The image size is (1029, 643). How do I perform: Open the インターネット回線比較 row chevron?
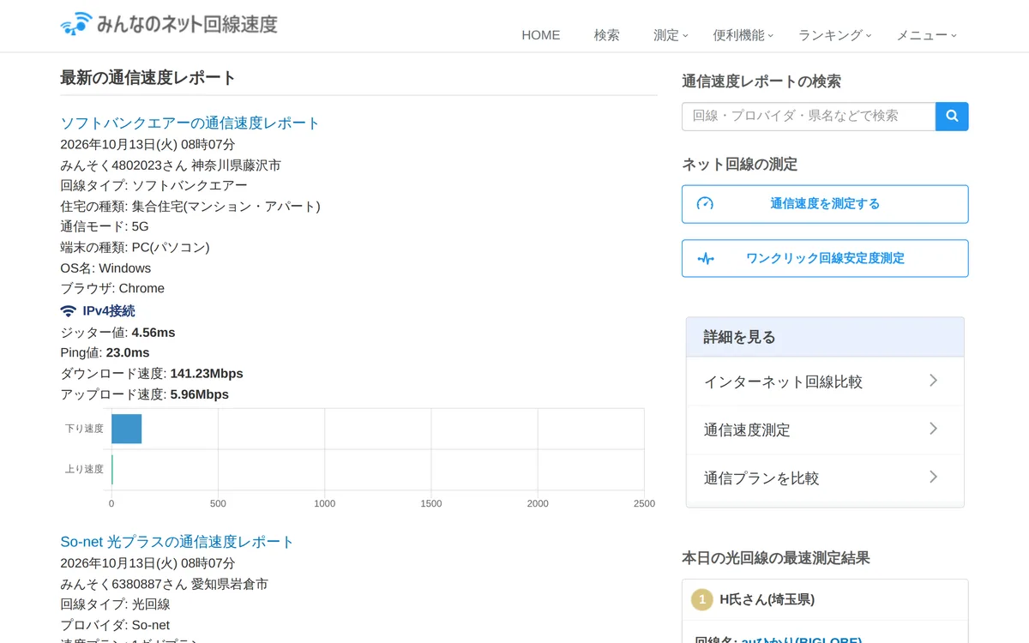coord(934,381)
